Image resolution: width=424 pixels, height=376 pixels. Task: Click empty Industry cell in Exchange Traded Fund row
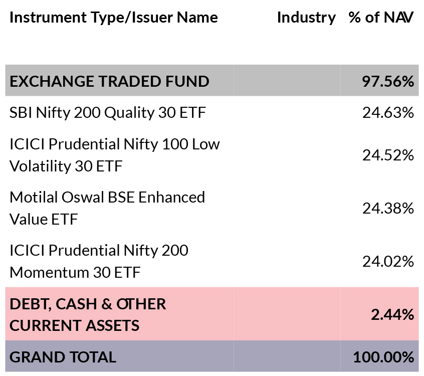pos(287,80)
